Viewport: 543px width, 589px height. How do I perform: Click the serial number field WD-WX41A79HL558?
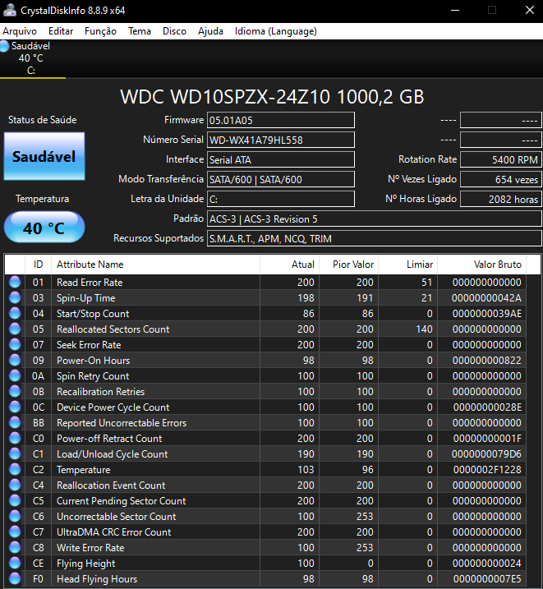click(x=281, y=140)
